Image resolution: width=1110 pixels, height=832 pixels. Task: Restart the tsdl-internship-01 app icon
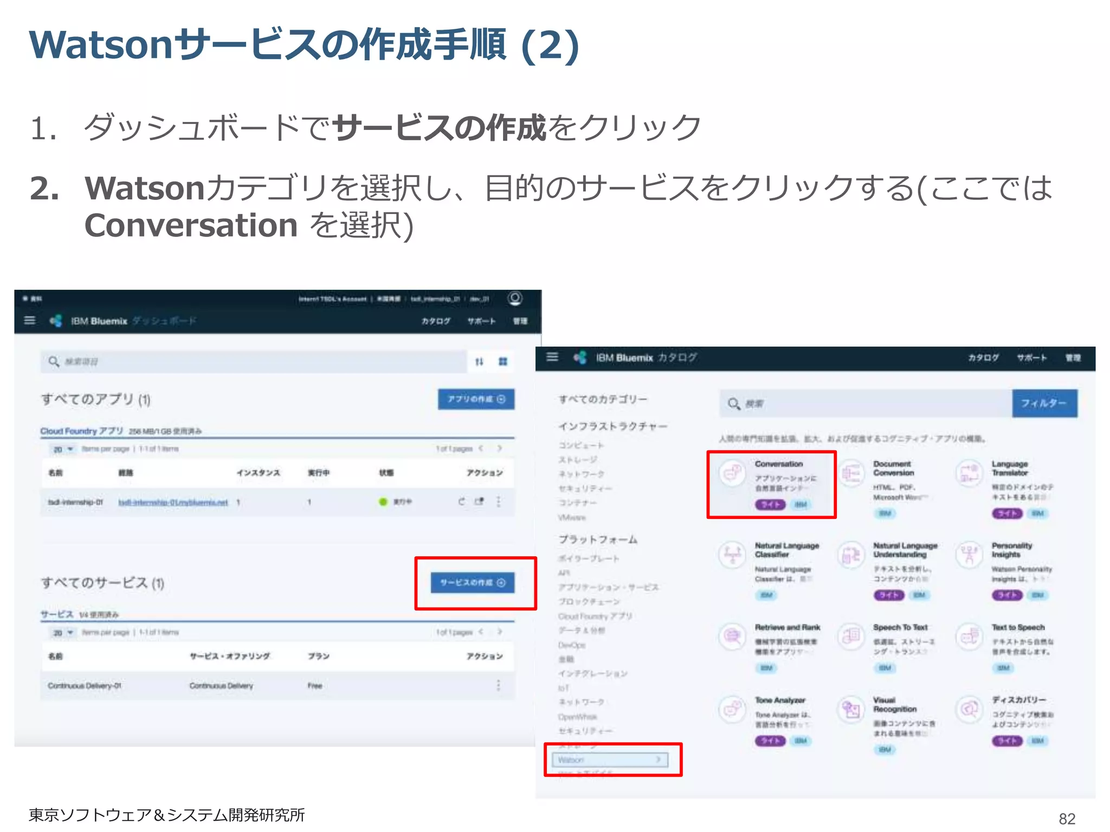coord(461,502)
